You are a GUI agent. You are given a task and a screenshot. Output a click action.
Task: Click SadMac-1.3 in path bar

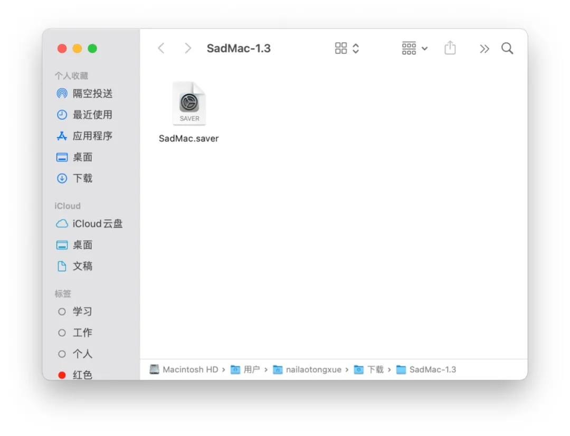426,369
